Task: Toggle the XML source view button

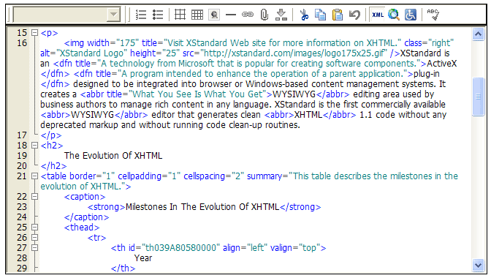Action: (378, 15)
